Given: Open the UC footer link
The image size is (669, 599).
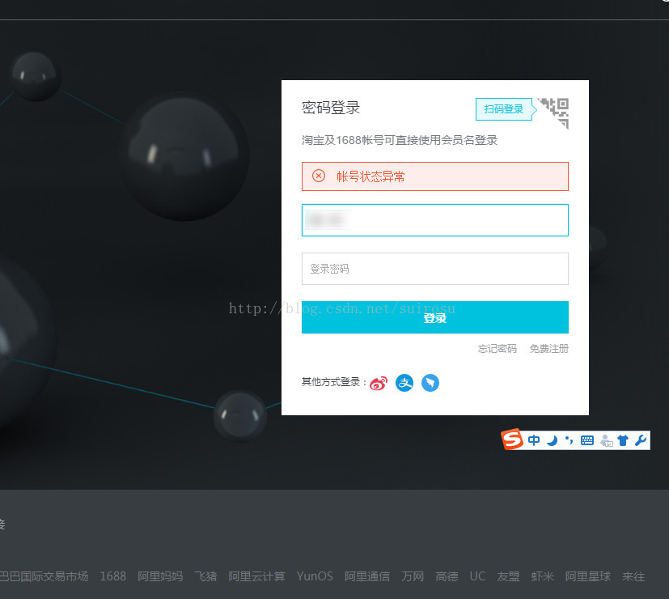Looking at the screenshot, I should 477,576.
